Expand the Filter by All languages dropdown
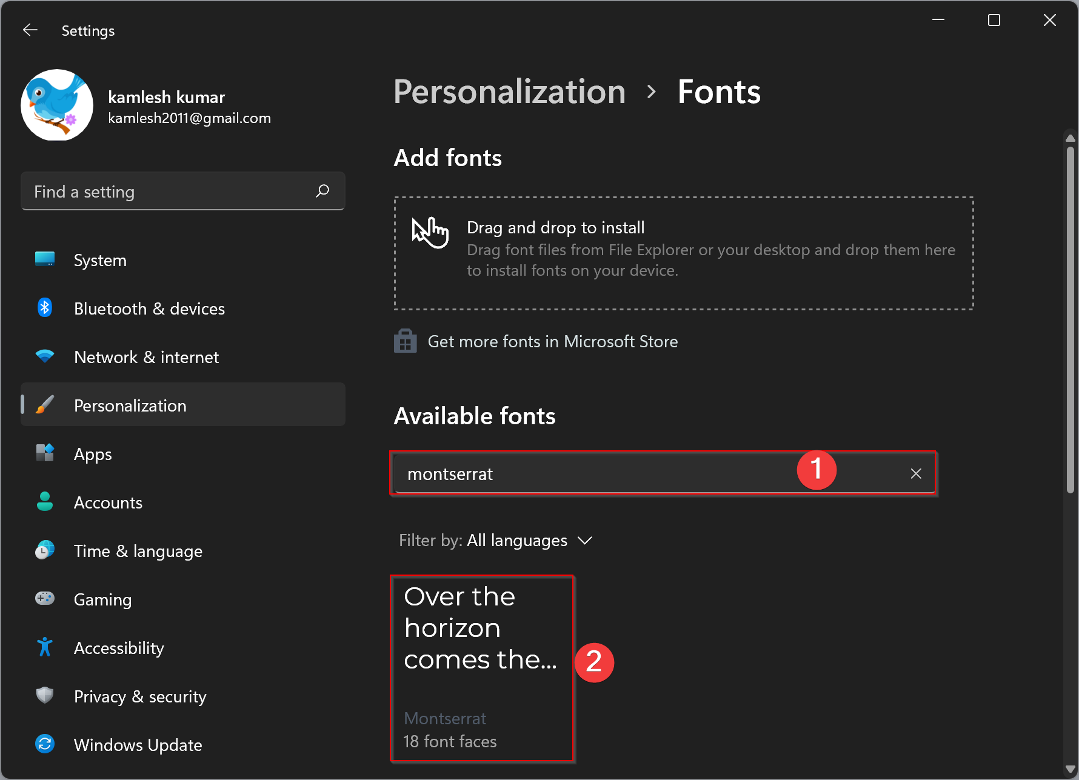The width and height of the screenshot is (1079, 780). point(495,540)
